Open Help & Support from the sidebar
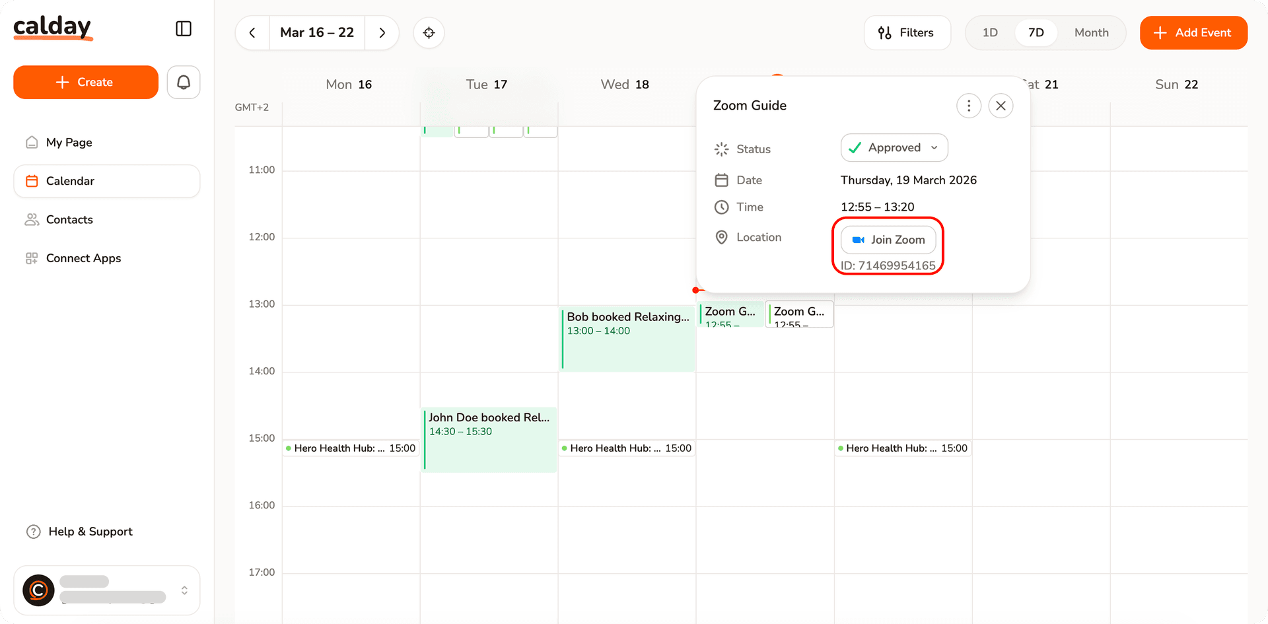The height and width of the screenshot is (624, 1268). (79, 531)
